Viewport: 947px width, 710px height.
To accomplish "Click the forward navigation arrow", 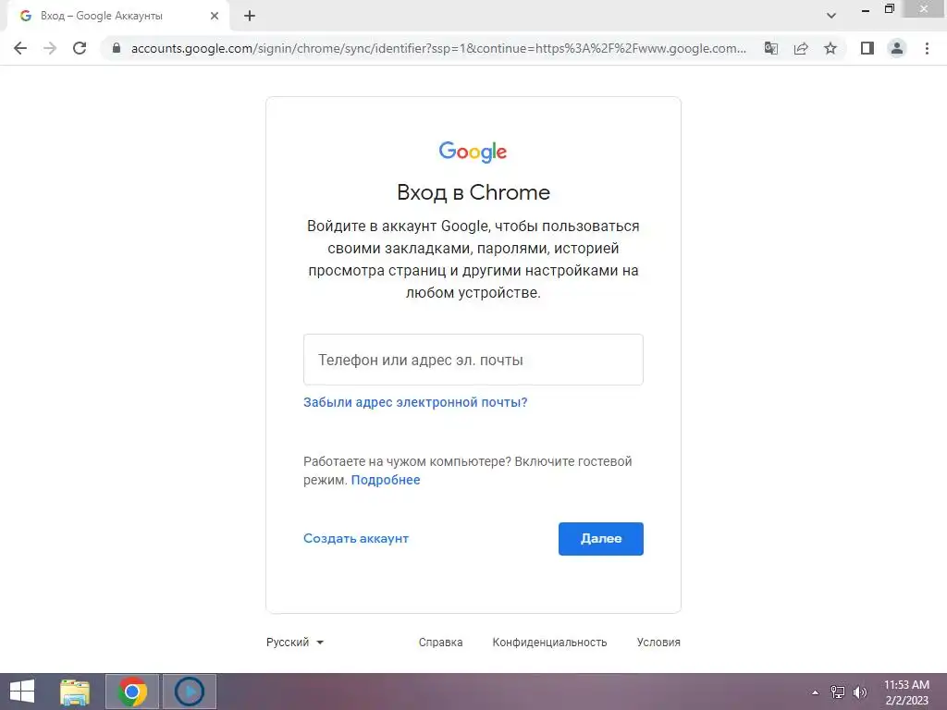I will coord(50,48).
